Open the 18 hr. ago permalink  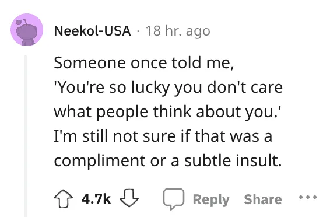[x=178, y=31]
